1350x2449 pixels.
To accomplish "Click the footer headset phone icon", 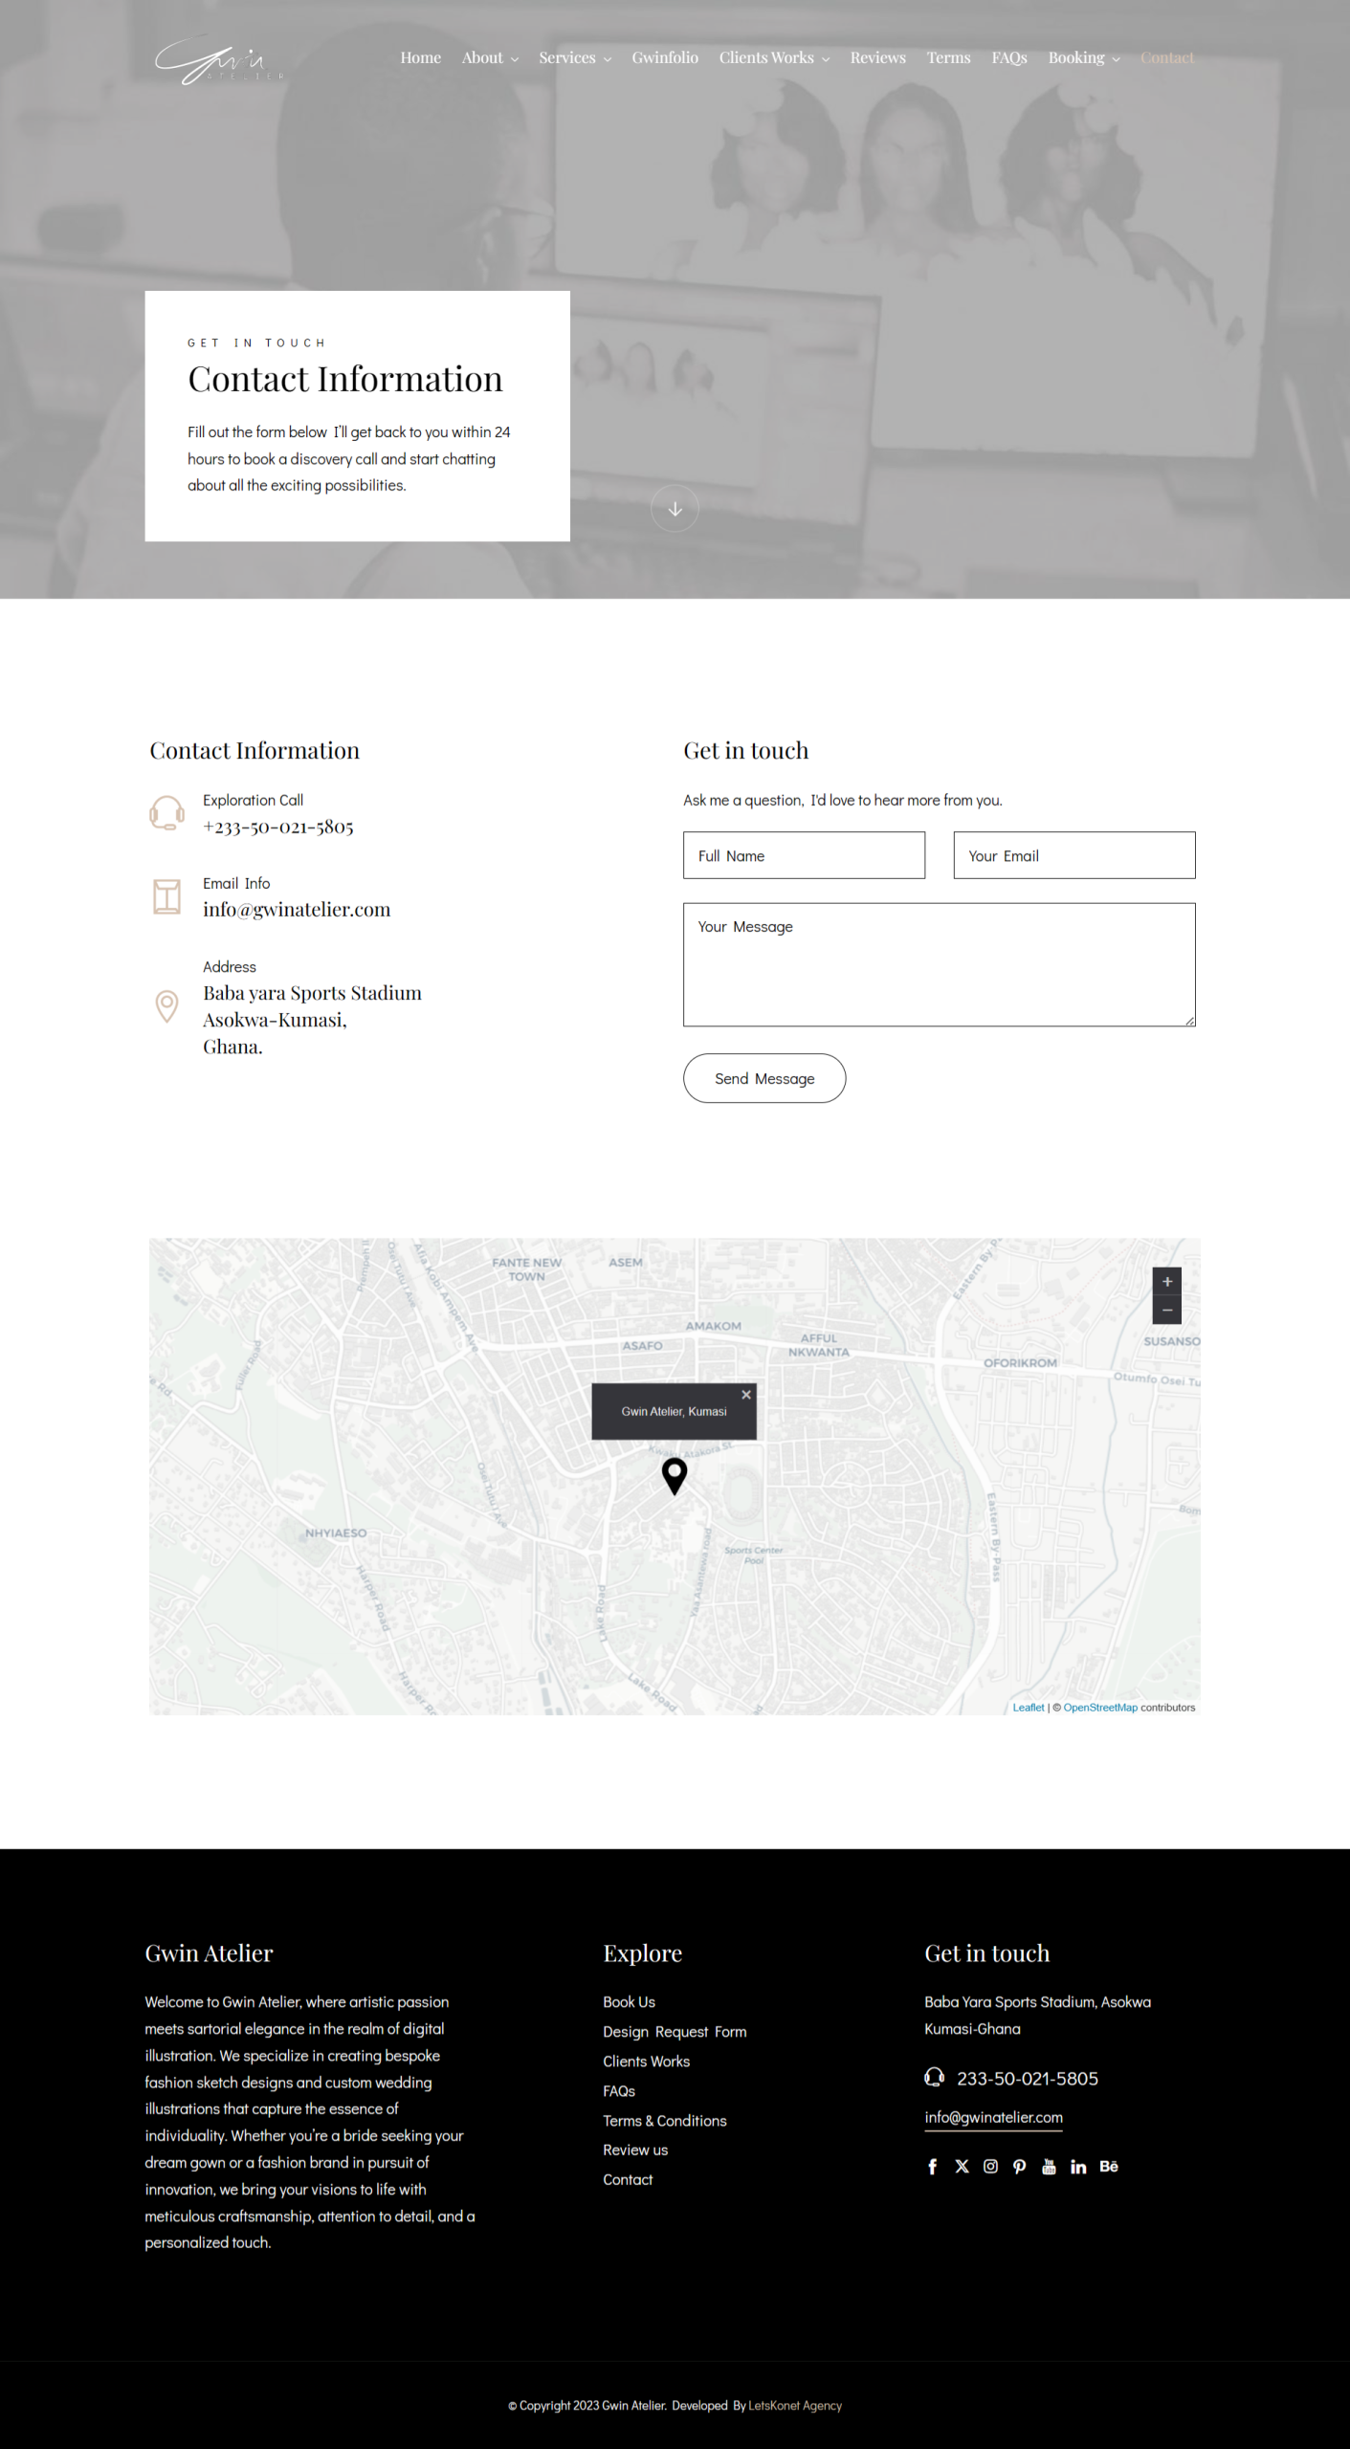I will pyautogui.click(x=935, y=2077).
